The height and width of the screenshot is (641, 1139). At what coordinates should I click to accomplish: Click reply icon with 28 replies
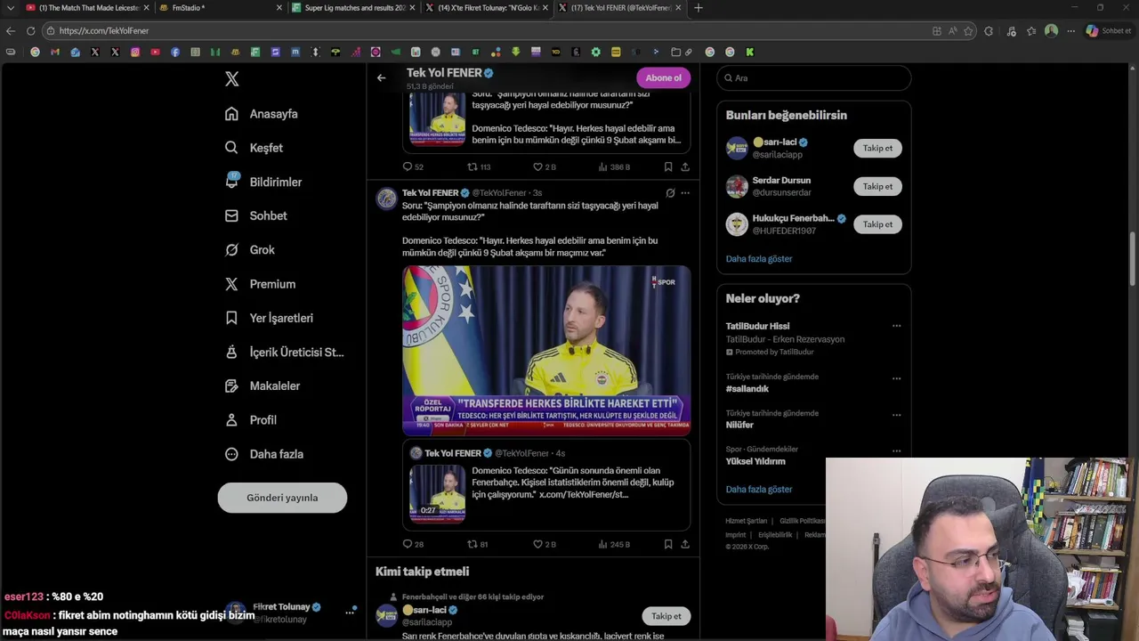pos(408,544)
